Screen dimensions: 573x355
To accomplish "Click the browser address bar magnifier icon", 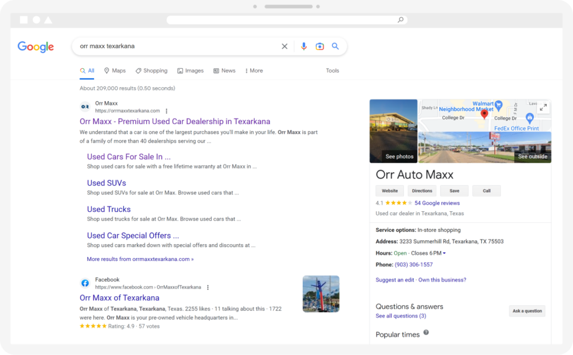I will [401, 20].
